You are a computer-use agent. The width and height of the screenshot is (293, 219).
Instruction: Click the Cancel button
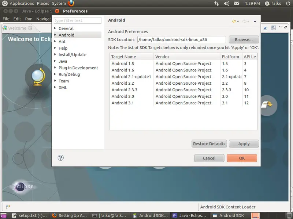coord(209,158)
